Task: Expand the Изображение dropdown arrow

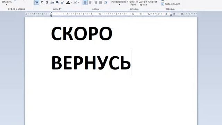Action: 119,5
